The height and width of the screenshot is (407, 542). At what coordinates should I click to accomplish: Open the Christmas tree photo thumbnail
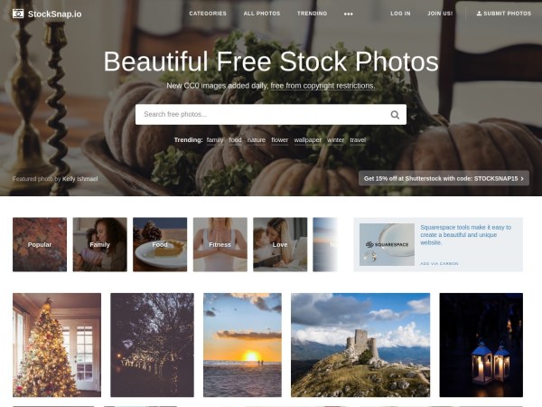57,345
